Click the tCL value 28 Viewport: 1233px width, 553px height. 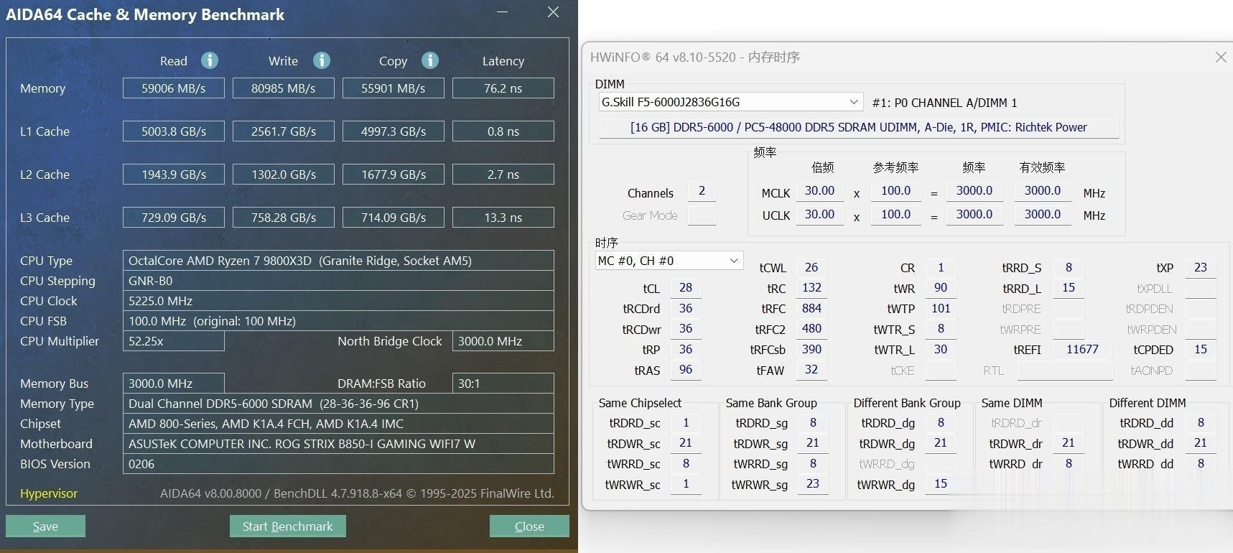686,288
